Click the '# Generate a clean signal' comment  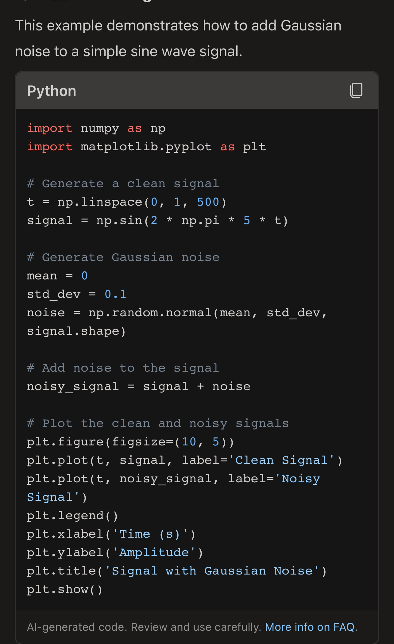click(123, 184)
